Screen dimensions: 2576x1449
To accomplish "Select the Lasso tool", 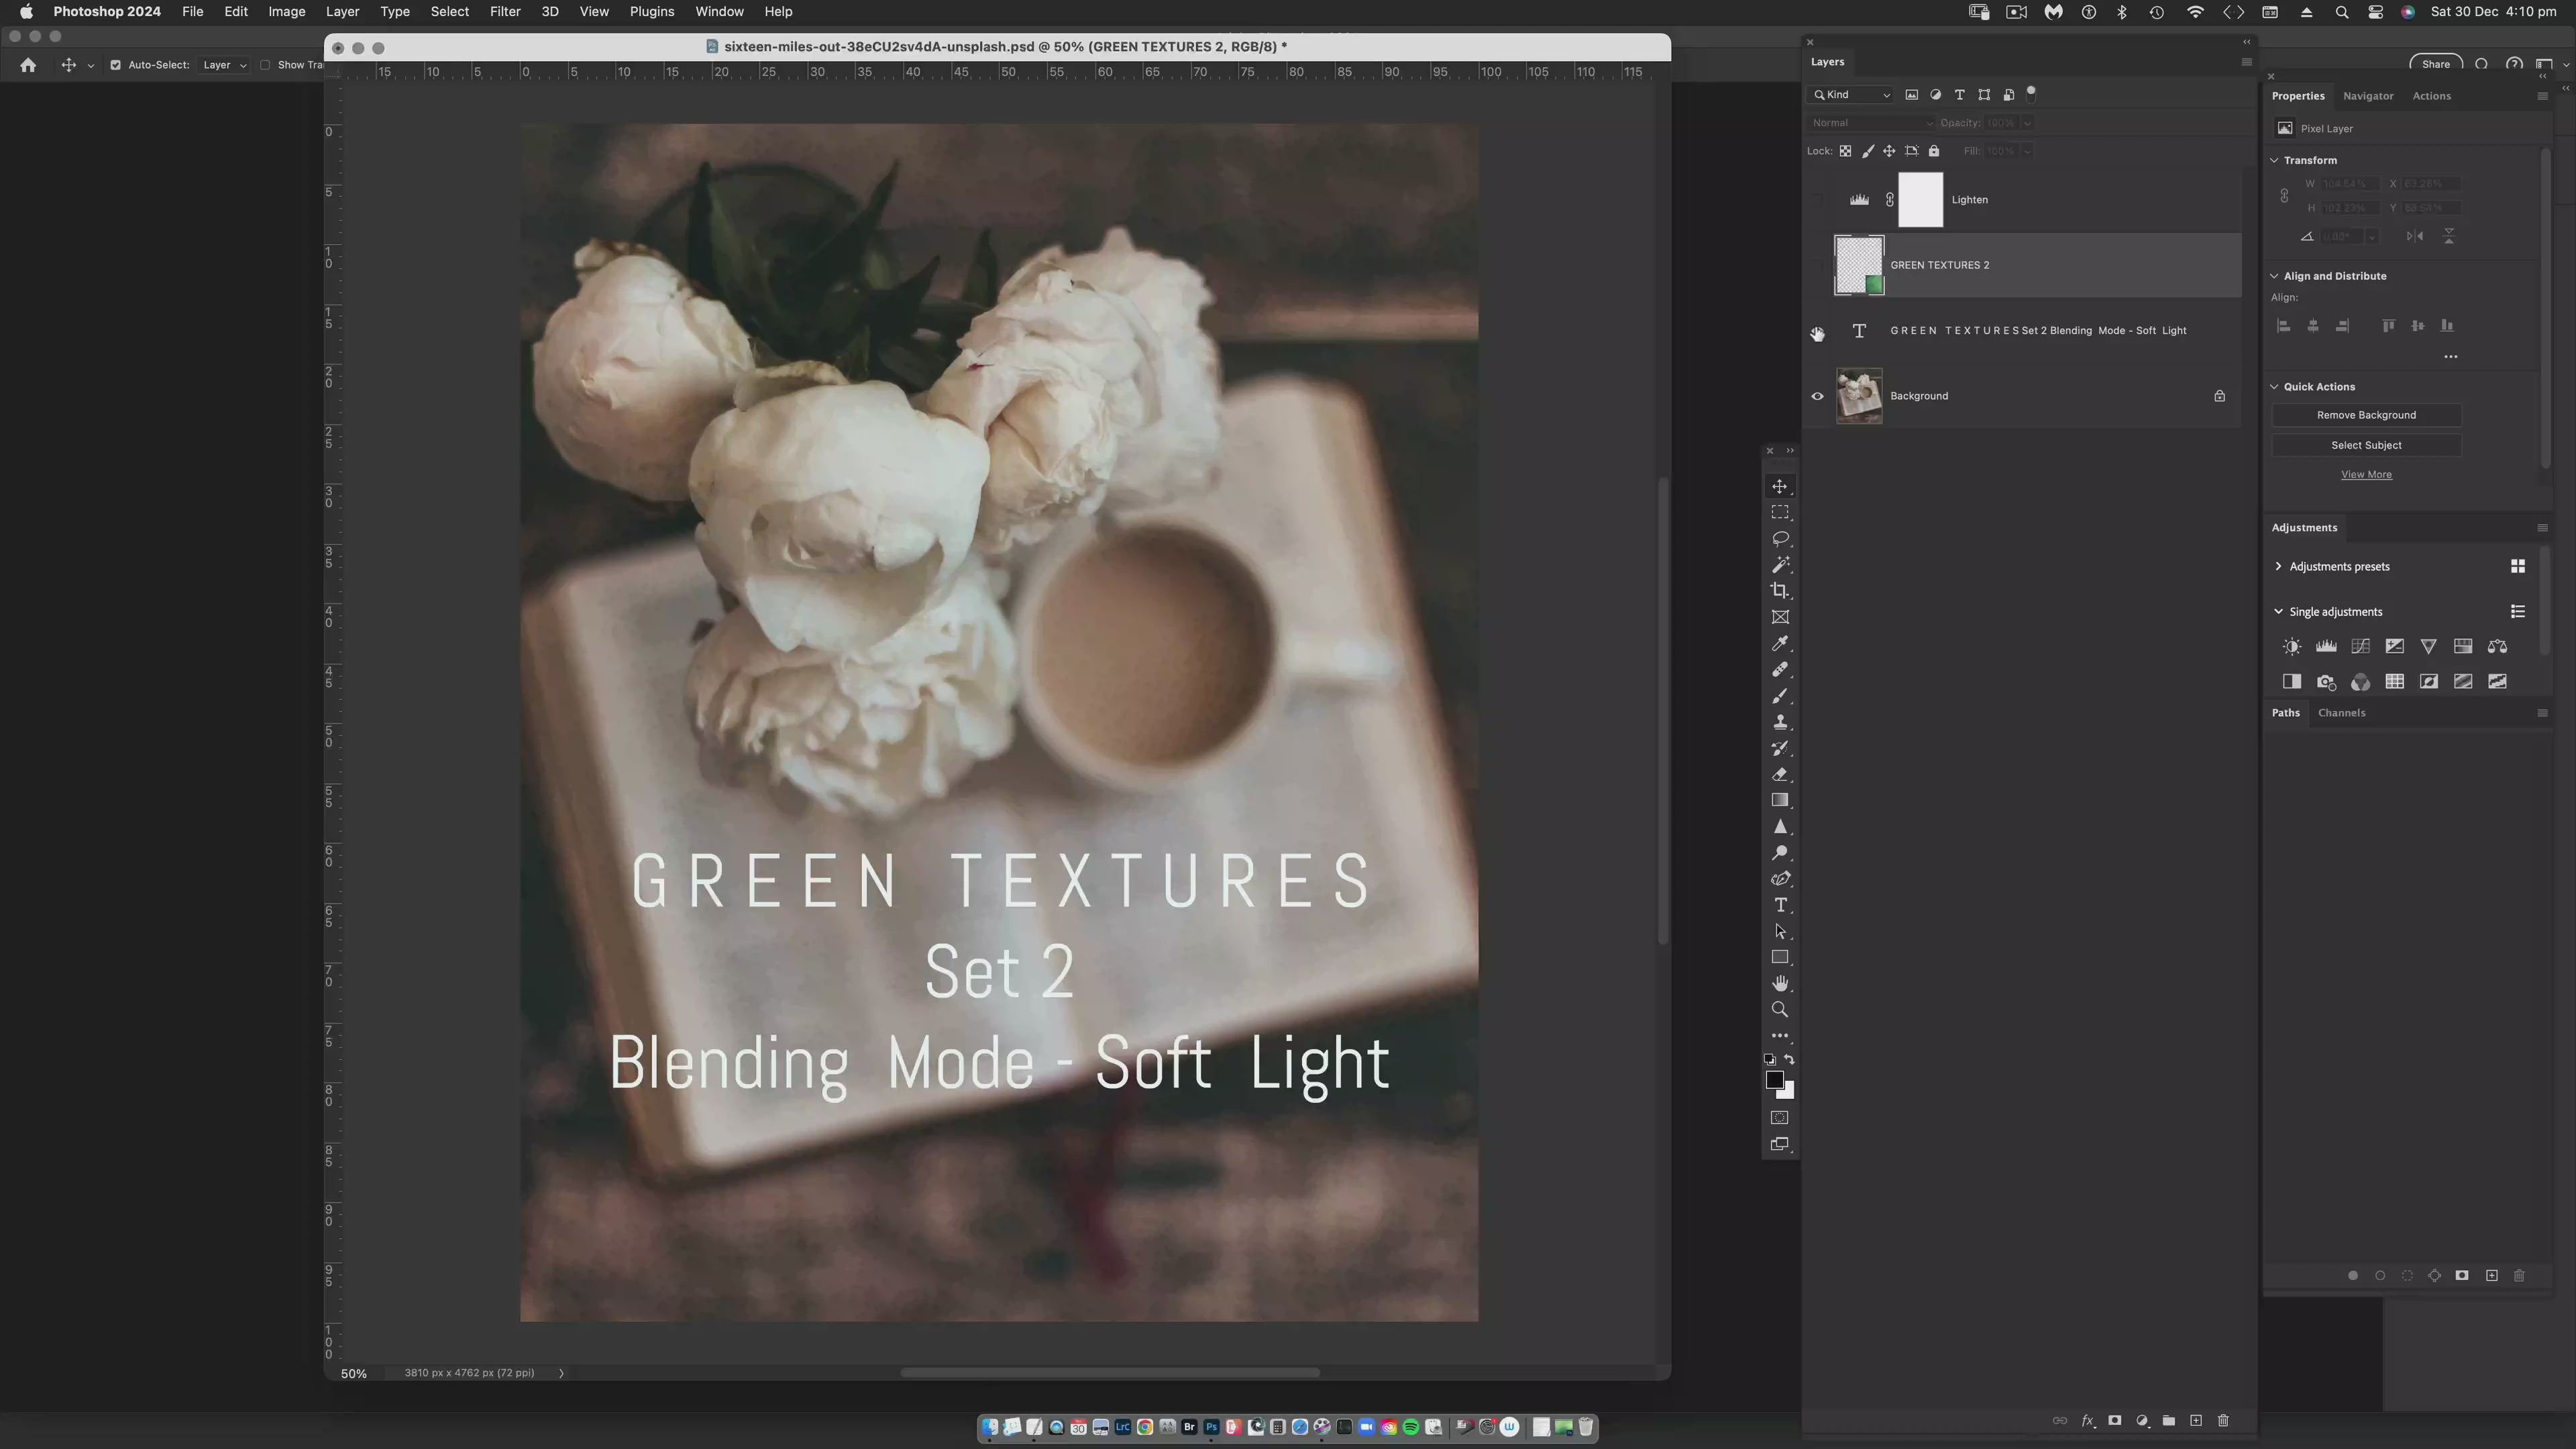I will (1780, 539).
